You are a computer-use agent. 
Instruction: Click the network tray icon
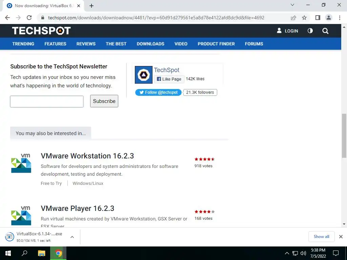click(x=295, y=253)
